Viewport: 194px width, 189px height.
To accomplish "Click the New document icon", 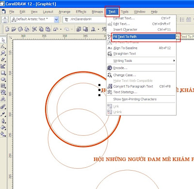I will [x=7, y=29].
